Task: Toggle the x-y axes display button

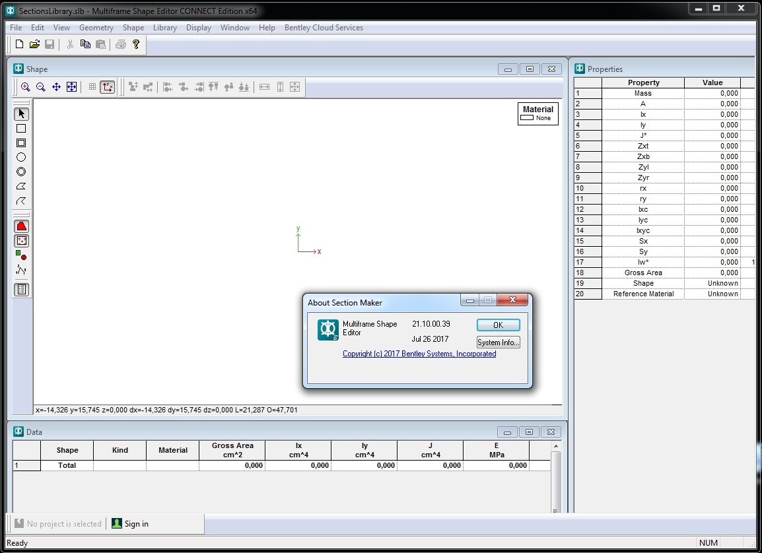Action: tap(108, 87)
